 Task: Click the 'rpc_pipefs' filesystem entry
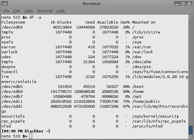[13, 121]
